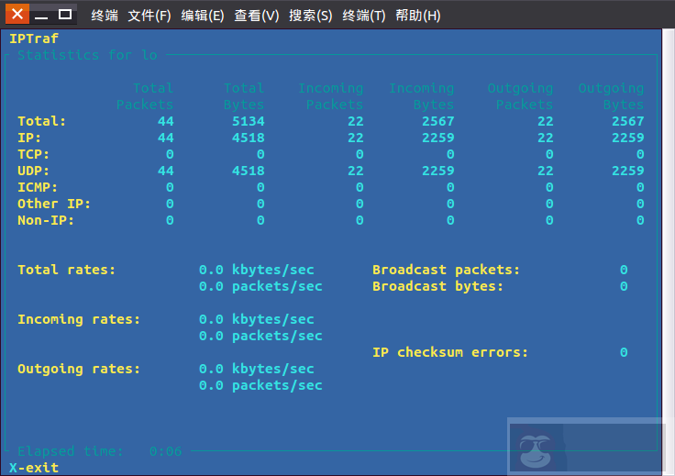Select the TCP row label

[34, 154]
